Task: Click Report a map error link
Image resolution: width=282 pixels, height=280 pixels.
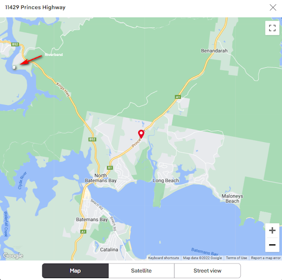Action: [266, 258]
